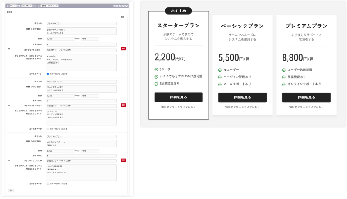Screen dimensions: 347x199
Task: Click 詳細を見る on the スタータープラン card
Action: (178, 97)
